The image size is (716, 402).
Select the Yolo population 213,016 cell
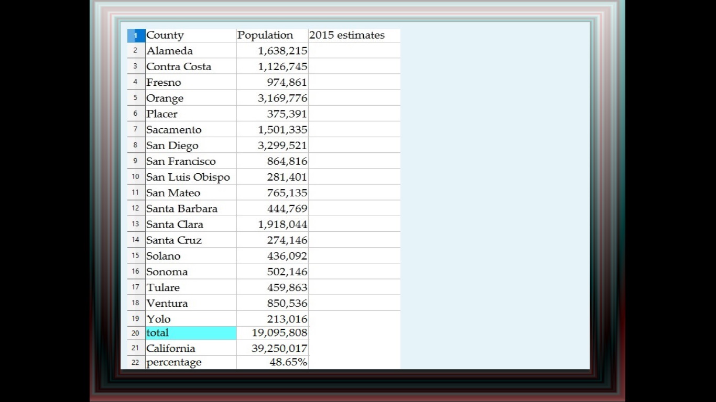pyautogui.click(x=287, y=319)
